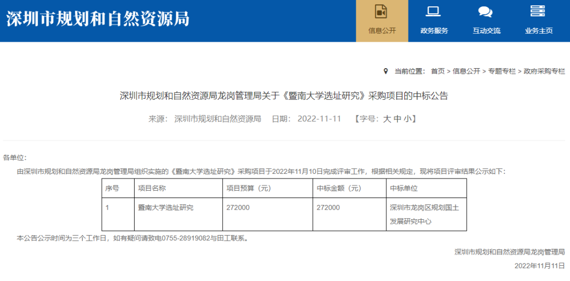Set font size to 大
Screen dimensions: 570x281
pyautogui.click(x=387, y=119)
